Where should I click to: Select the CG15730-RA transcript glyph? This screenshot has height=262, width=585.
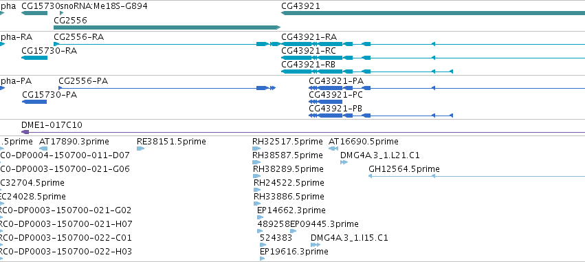click(34, 58)
